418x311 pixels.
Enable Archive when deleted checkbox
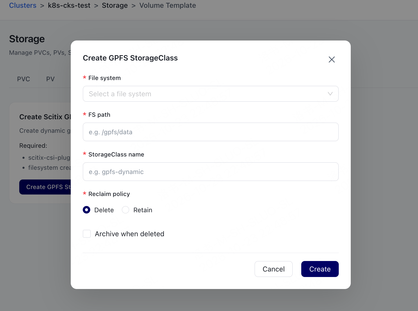click(x=87, y=234)
